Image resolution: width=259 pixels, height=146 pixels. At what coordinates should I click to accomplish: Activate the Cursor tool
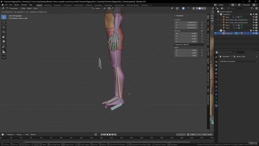4,22
